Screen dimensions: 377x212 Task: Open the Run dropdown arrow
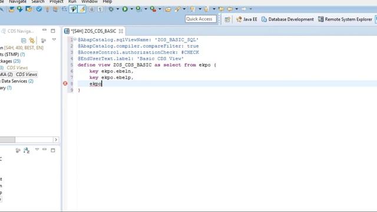click(x=131, y=9)
